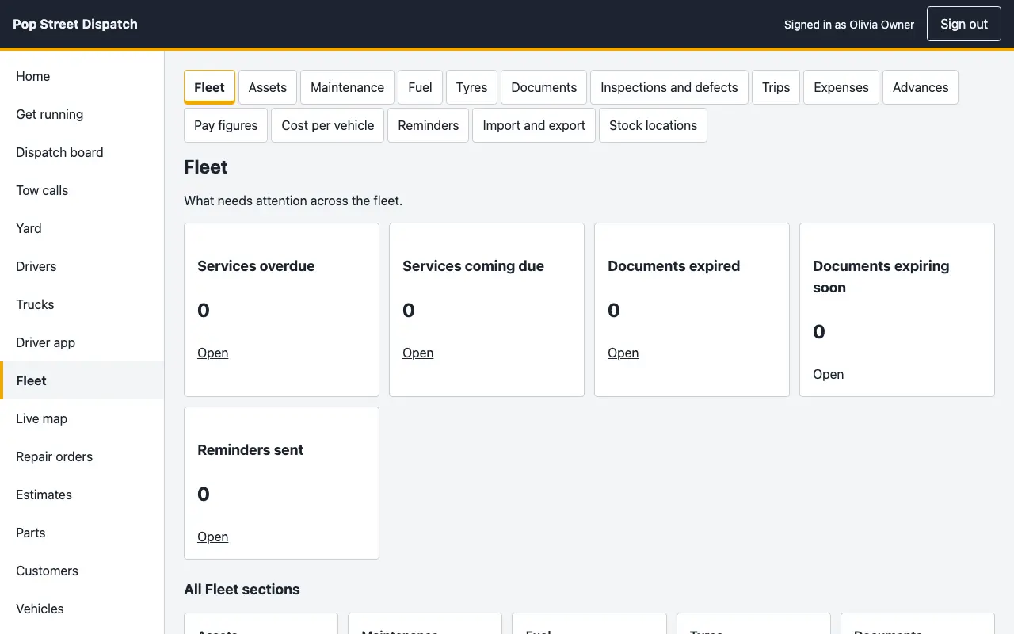Open the Reminders tab

[429, 125]
